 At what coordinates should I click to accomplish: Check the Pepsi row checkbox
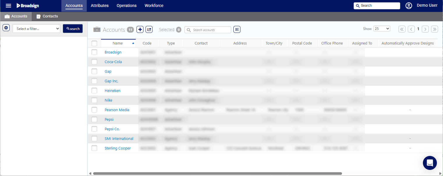click(x=94, y=120)
